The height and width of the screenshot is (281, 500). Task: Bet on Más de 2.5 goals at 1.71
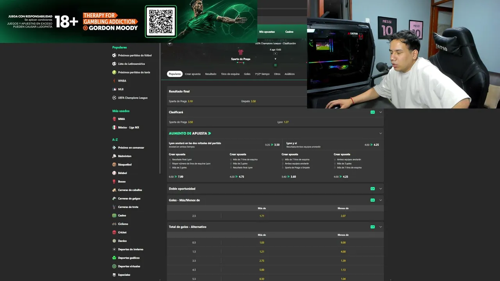tap(262, 216)
